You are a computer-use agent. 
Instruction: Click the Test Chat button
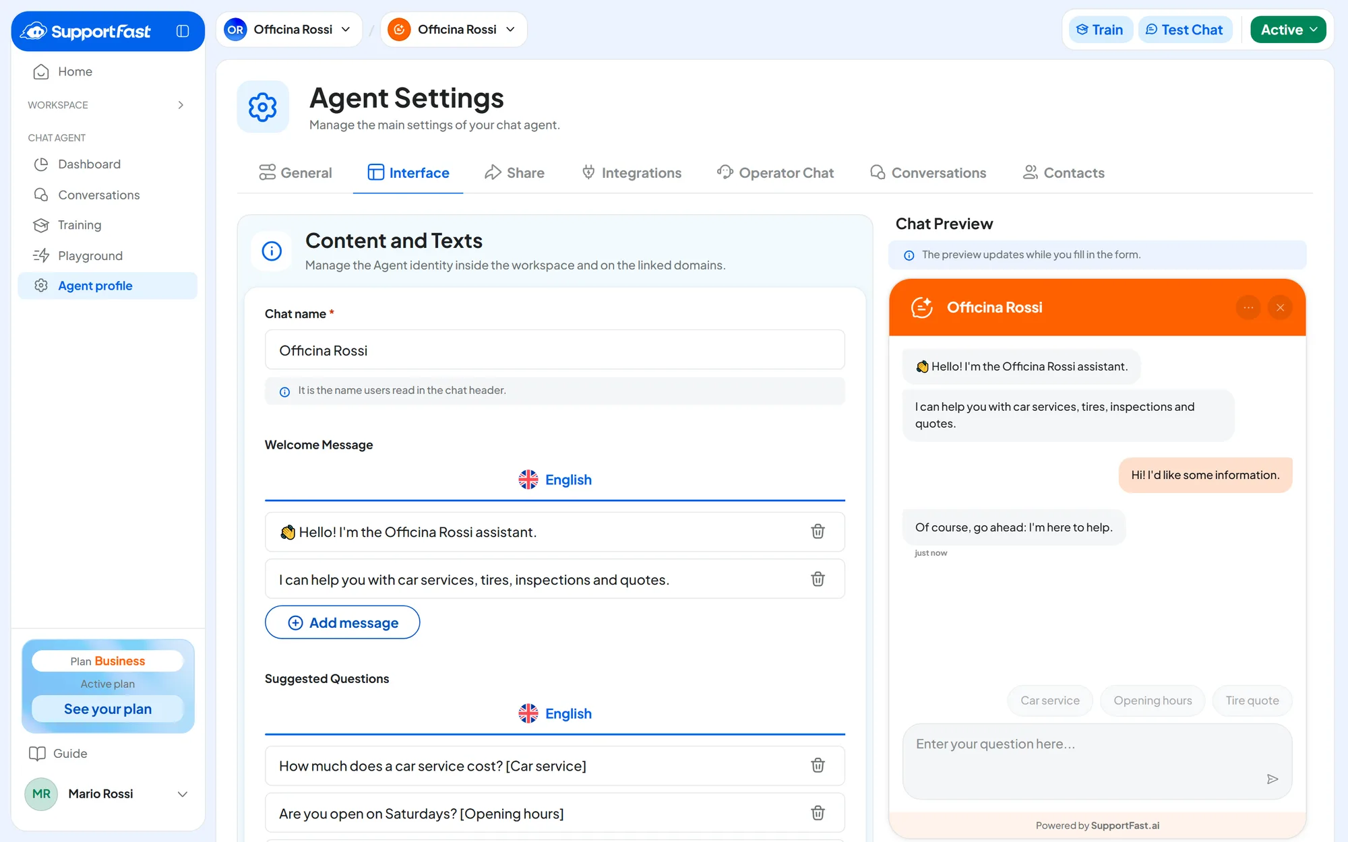point(1185,30)
